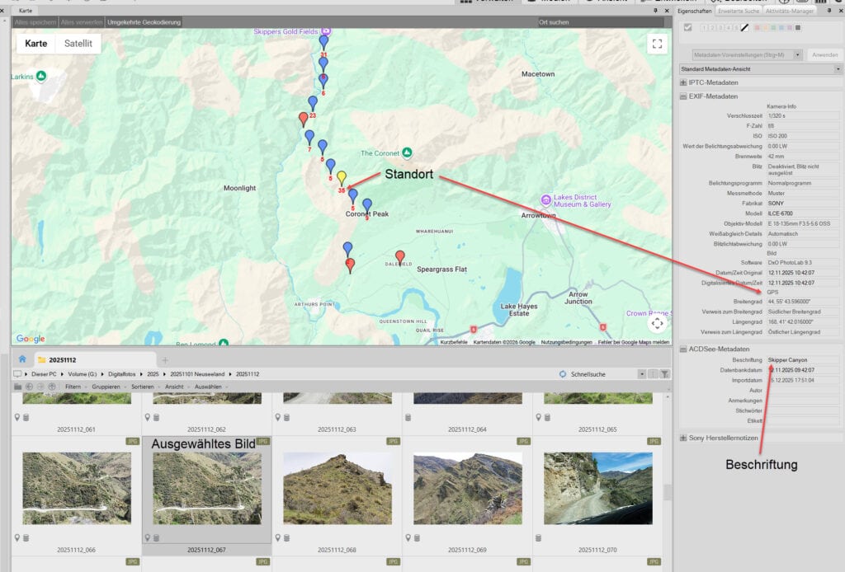Pin the Eigenschaften panel with the pin icon
The height and width of the screenshot is (572, 845).
point(828,11)
